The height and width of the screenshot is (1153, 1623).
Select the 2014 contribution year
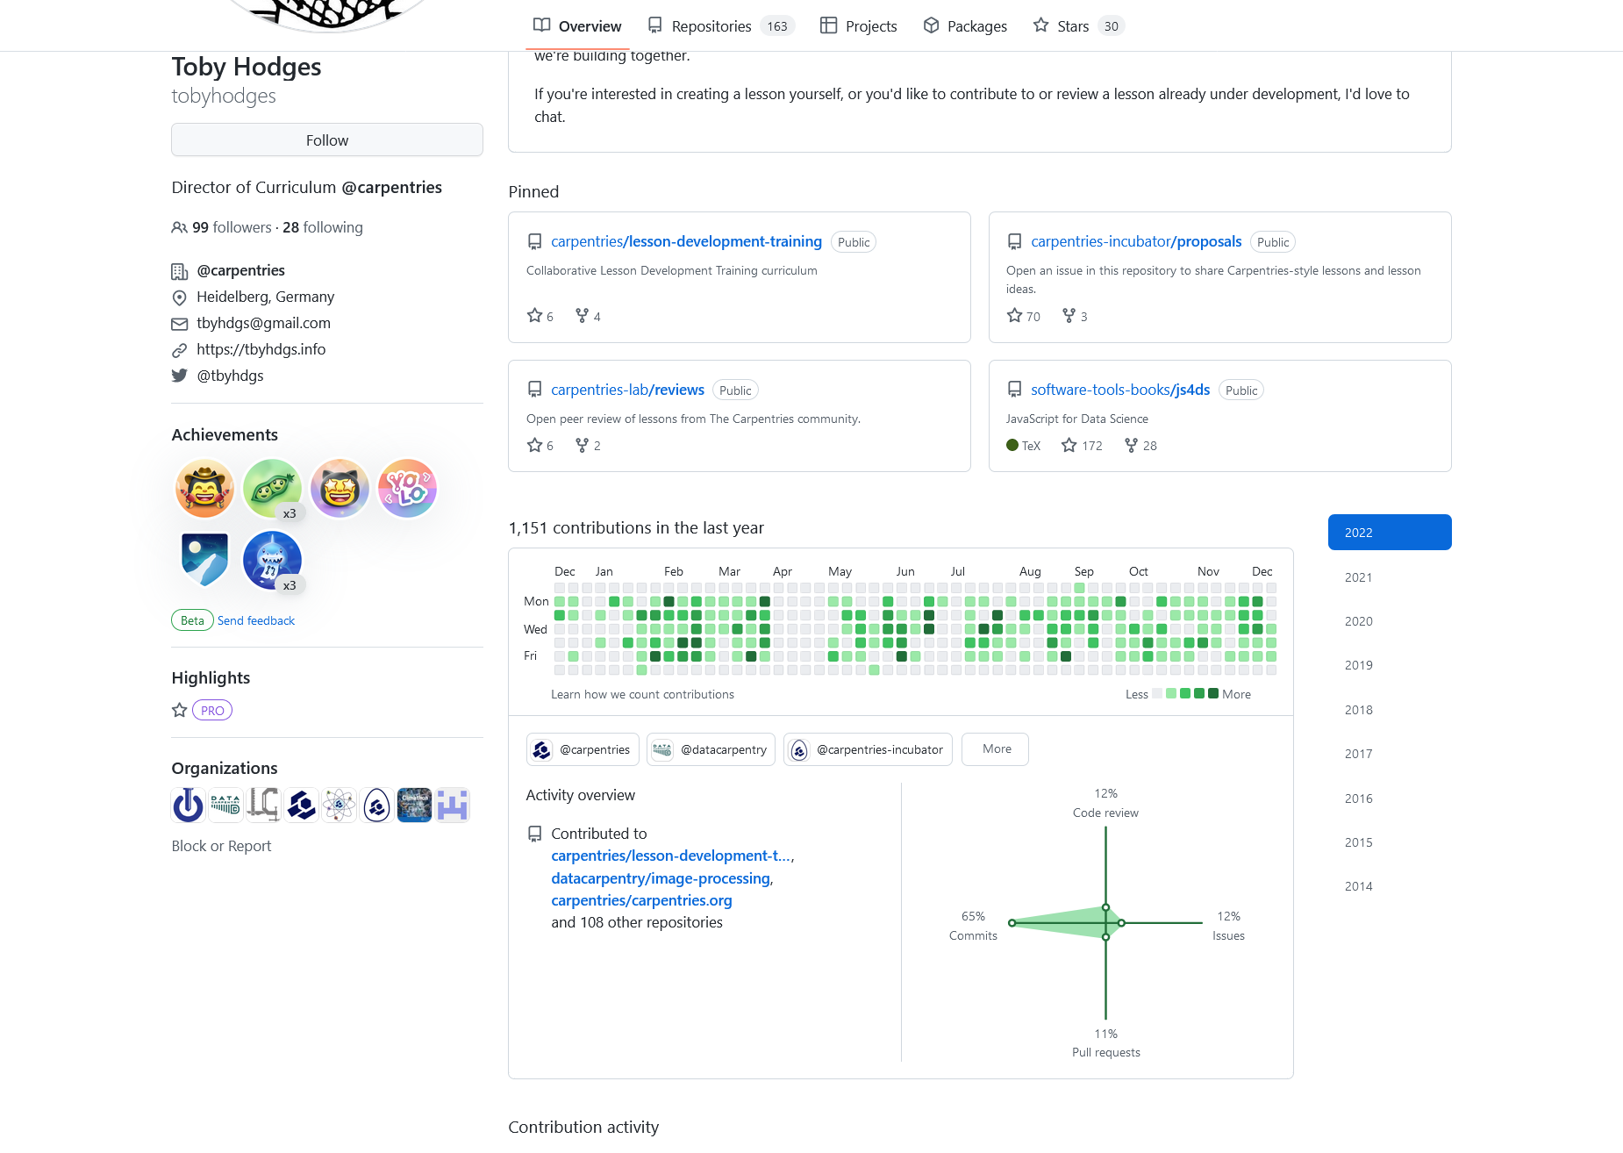click(x=1390, y=886)
